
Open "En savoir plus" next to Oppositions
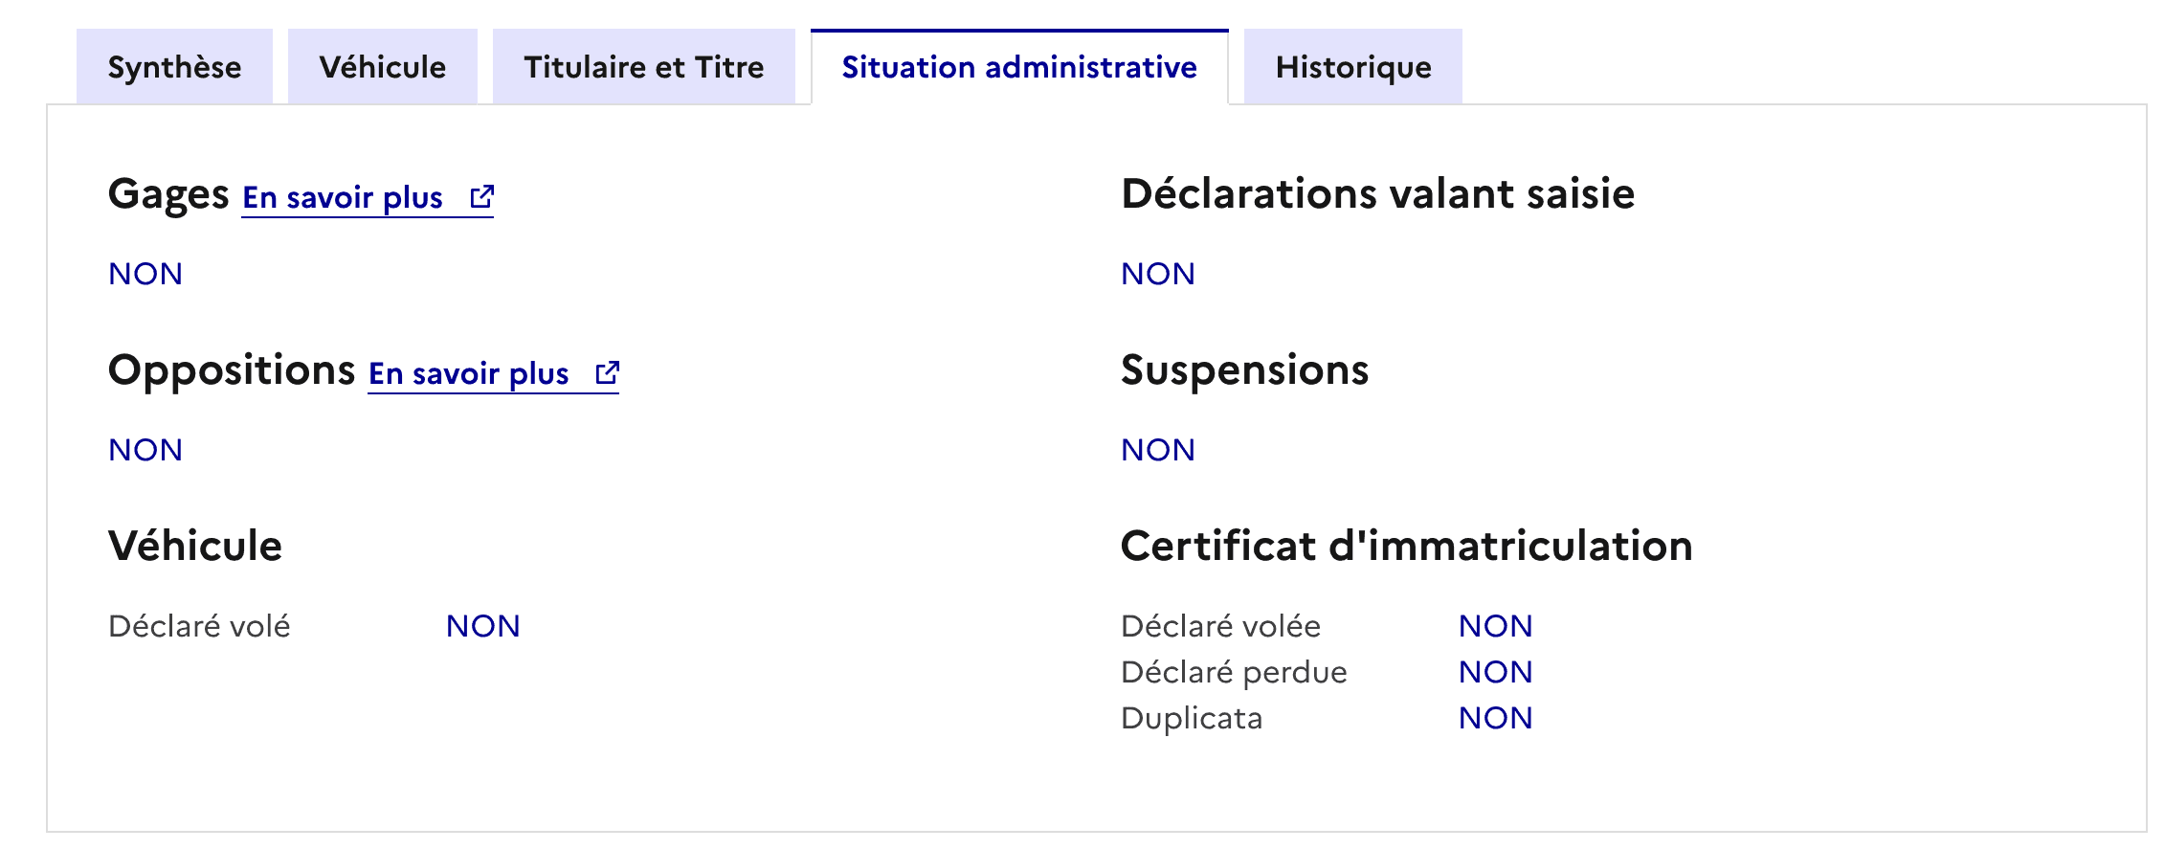(467, 373)
